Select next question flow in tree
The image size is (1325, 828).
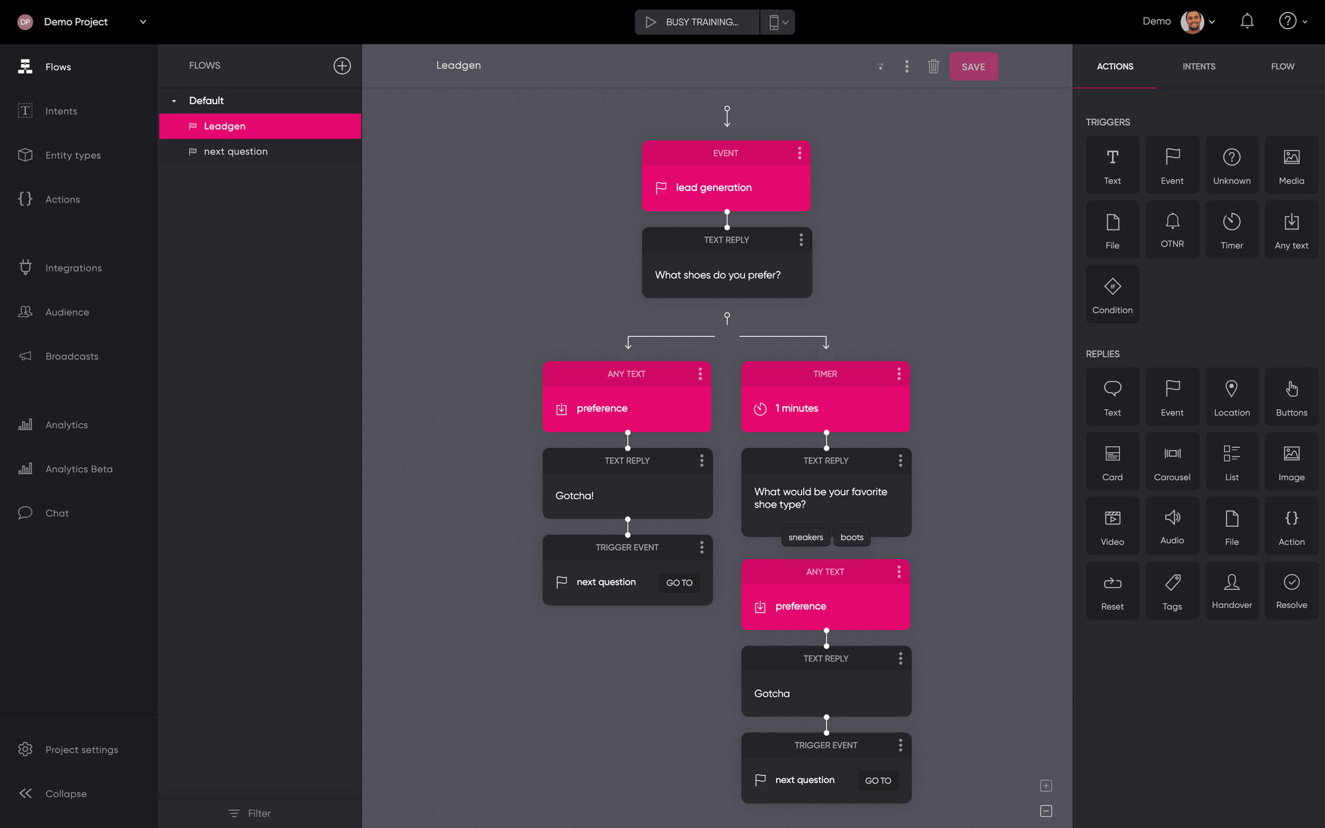[235, 151]
